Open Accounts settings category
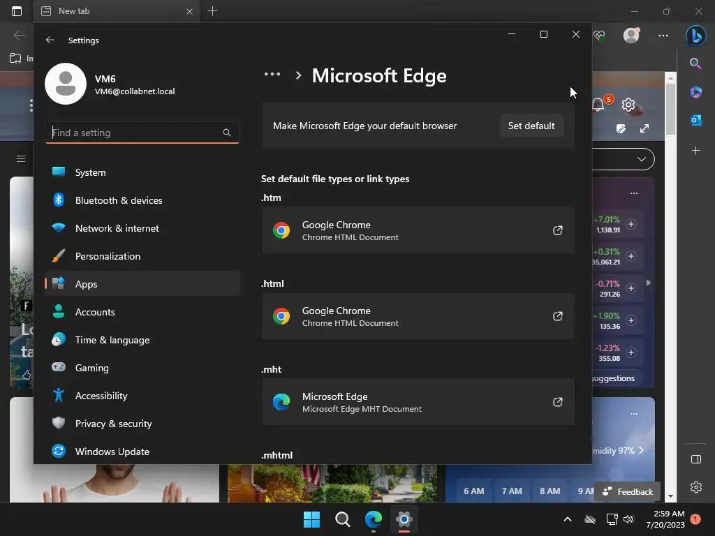 142,312
